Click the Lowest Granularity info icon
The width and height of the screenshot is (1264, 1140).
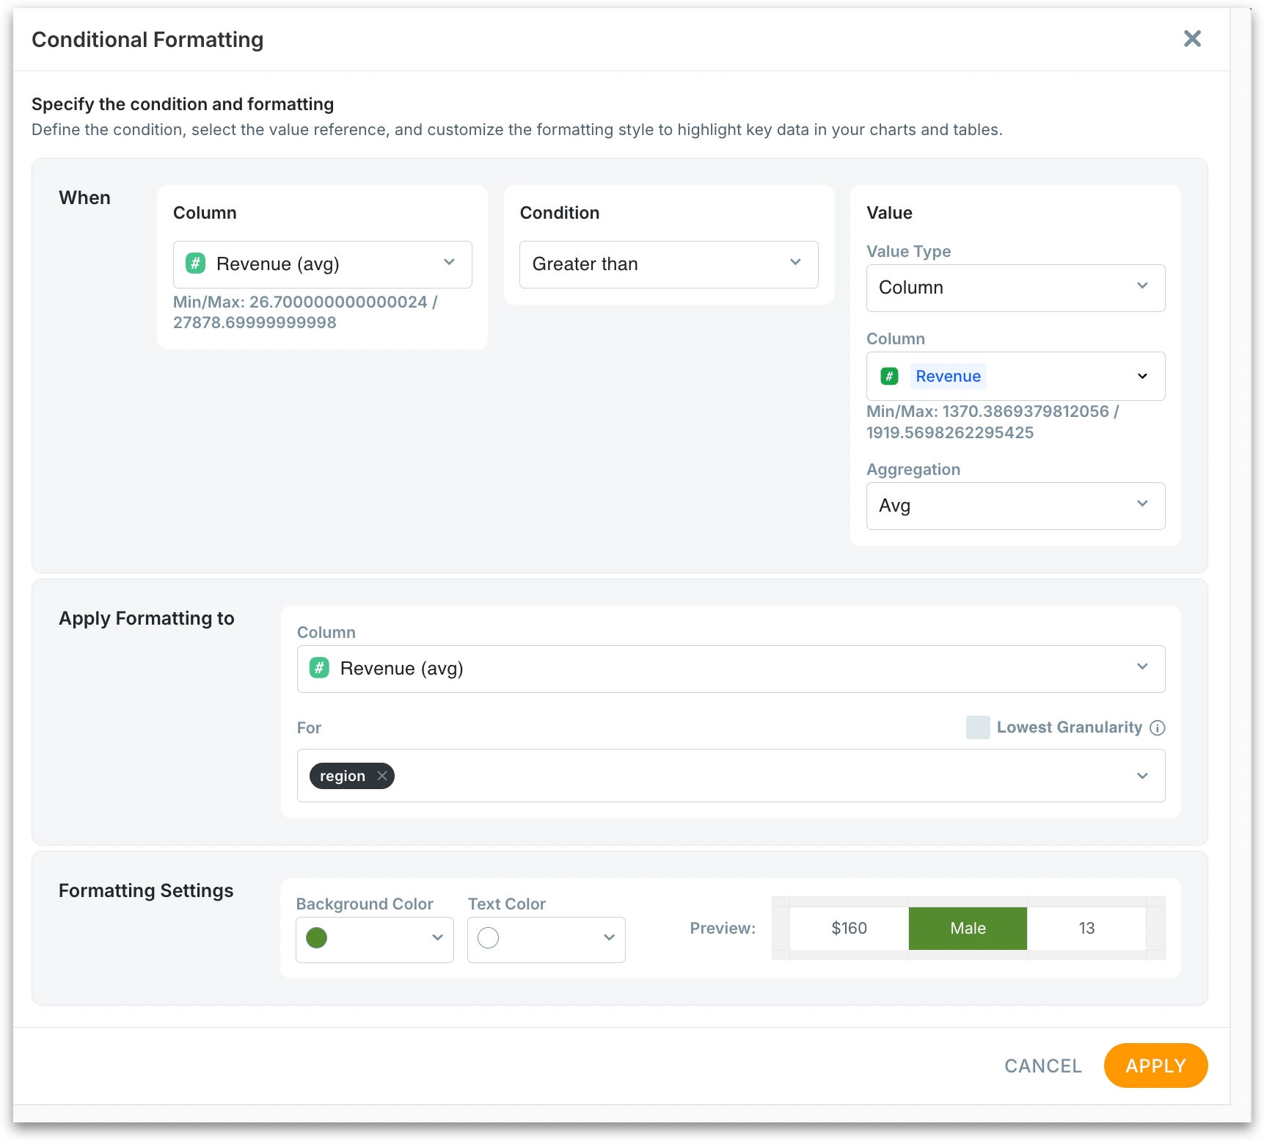1158,727
